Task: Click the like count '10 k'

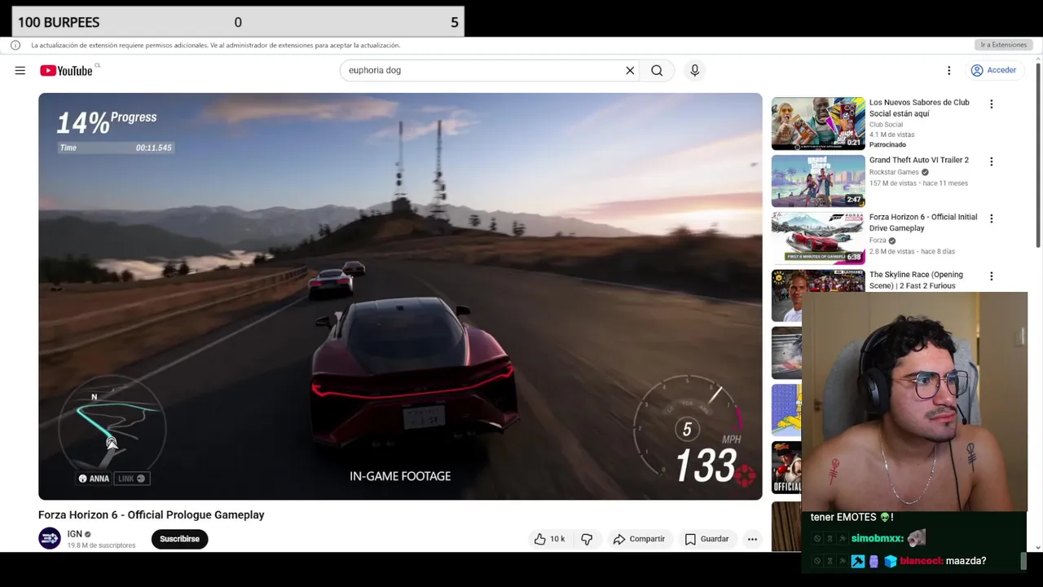Action: (557, 539)
